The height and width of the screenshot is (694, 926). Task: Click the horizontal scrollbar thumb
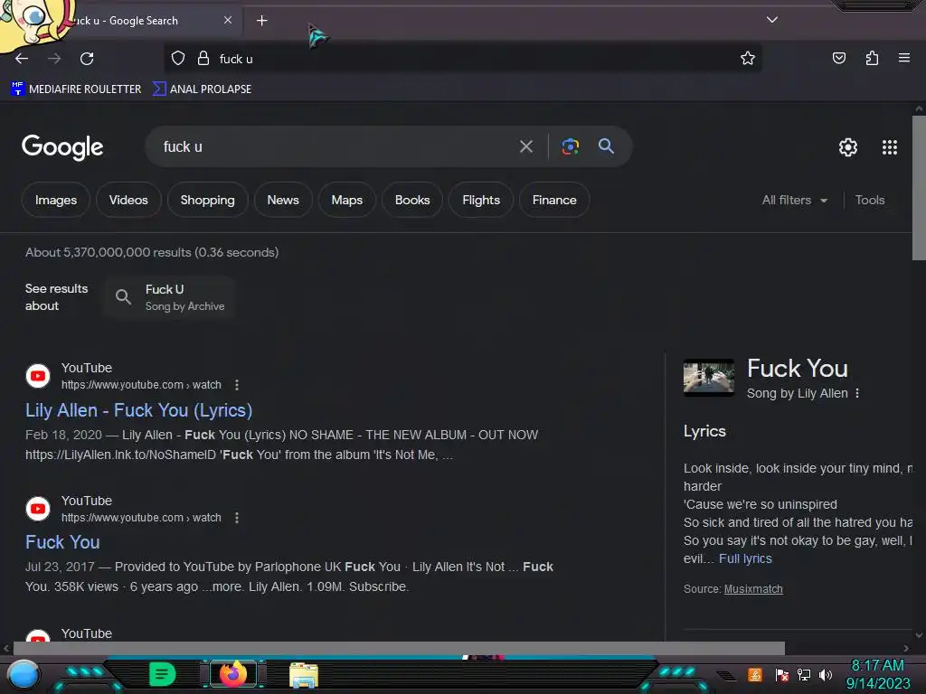tap(399, 648)
